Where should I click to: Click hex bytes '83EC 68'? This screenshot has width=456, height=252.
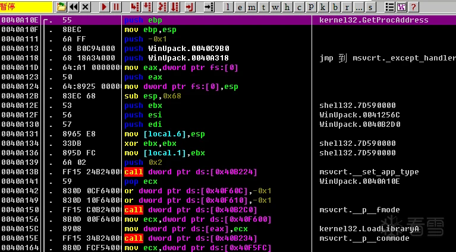click(79, 96)
